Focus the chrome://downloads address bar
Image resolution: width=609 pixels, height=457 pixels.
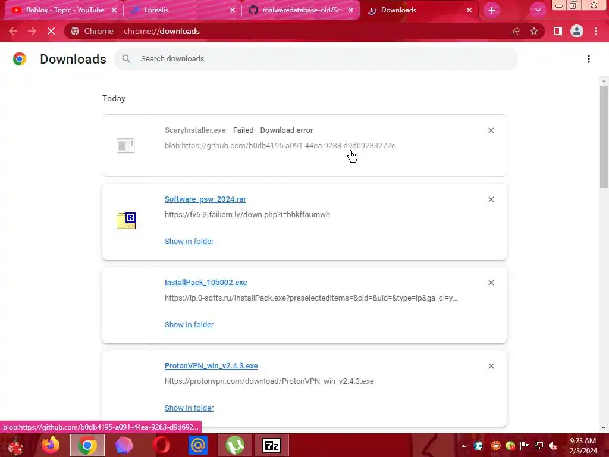point(162,31)
